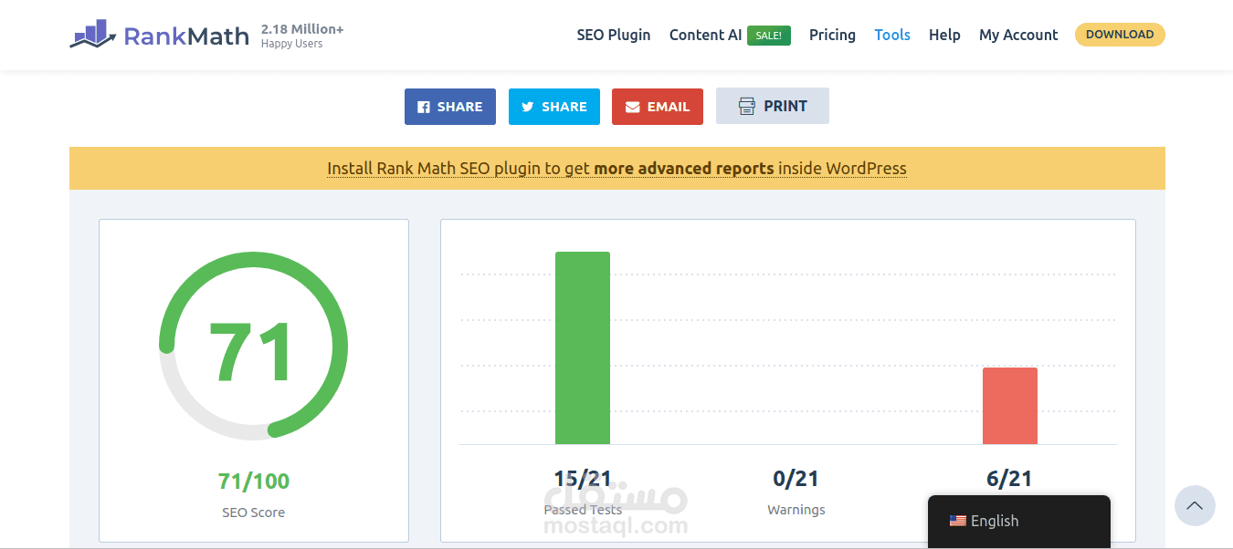Click the Facebook icon in Share button

[x=424, y=107]
